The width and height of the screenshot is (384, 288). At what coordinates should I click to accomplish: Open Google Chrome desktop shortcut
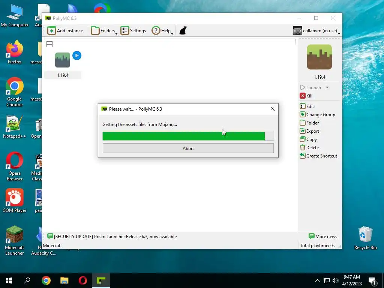15,92
